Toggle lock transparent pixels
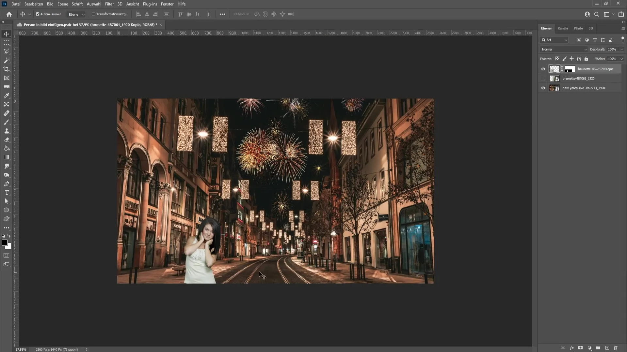Screen dimensions: 627x352 (557, 59)
